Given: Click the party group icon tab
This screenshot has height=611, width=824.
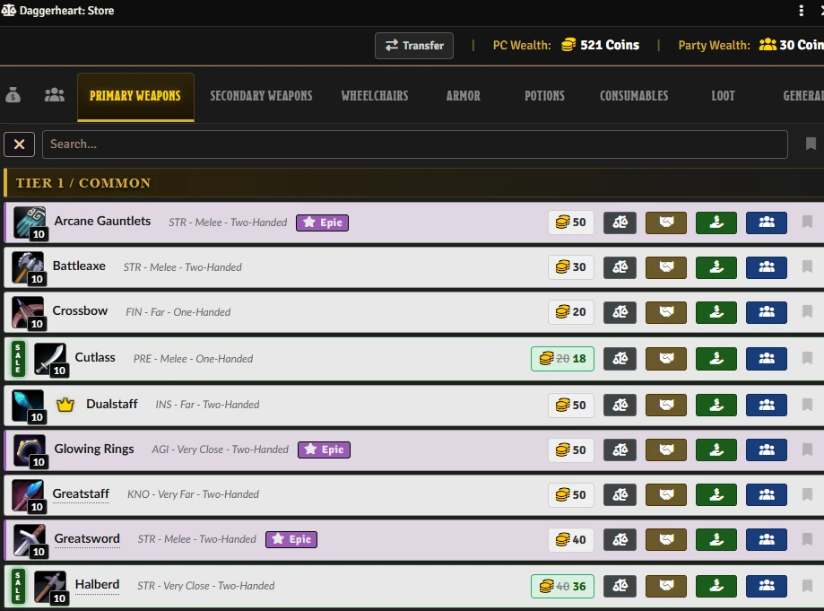Looking at the screenshot, I should 55,95.
